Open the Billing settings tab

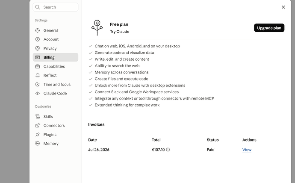pos(56,57)
